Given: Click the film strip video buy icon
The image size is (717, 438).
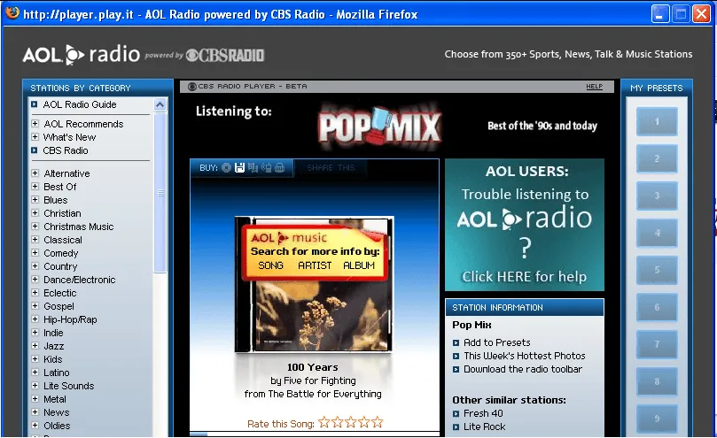Looking at the screenshot, I should tap(253, 167).
